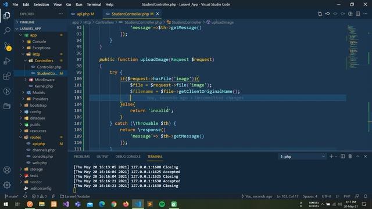The image size is (372, 209).
Task: Open the File menu
Action: (15, 4)
